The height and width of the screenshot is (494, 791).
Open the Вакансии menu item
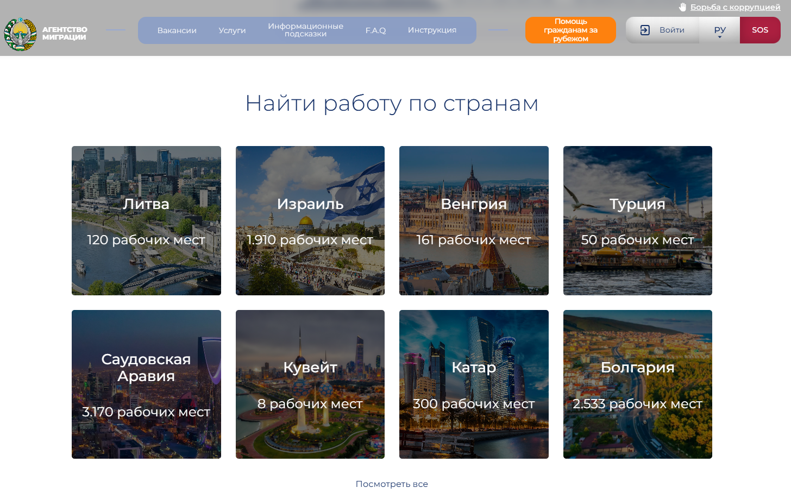click(x=177, y=30)
